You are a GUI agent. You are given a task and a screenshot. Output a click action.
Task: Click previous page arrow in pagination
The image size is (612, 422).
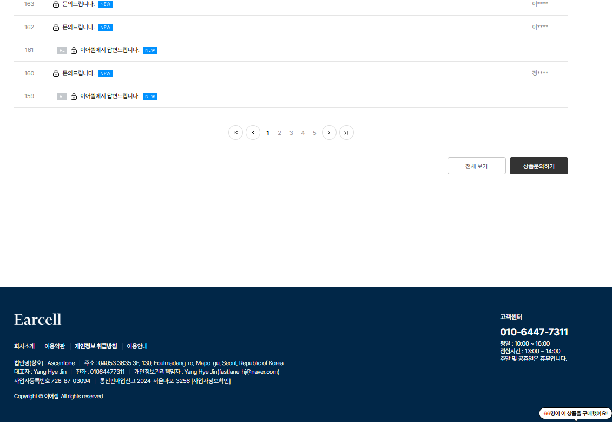(253, 133)
